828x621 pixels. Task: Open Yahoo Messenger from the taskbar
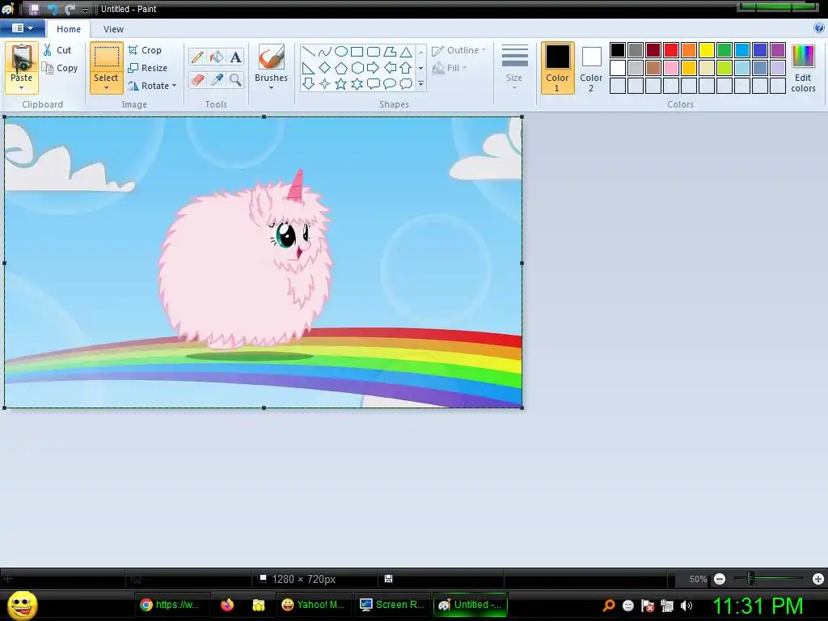pos(313,605)
